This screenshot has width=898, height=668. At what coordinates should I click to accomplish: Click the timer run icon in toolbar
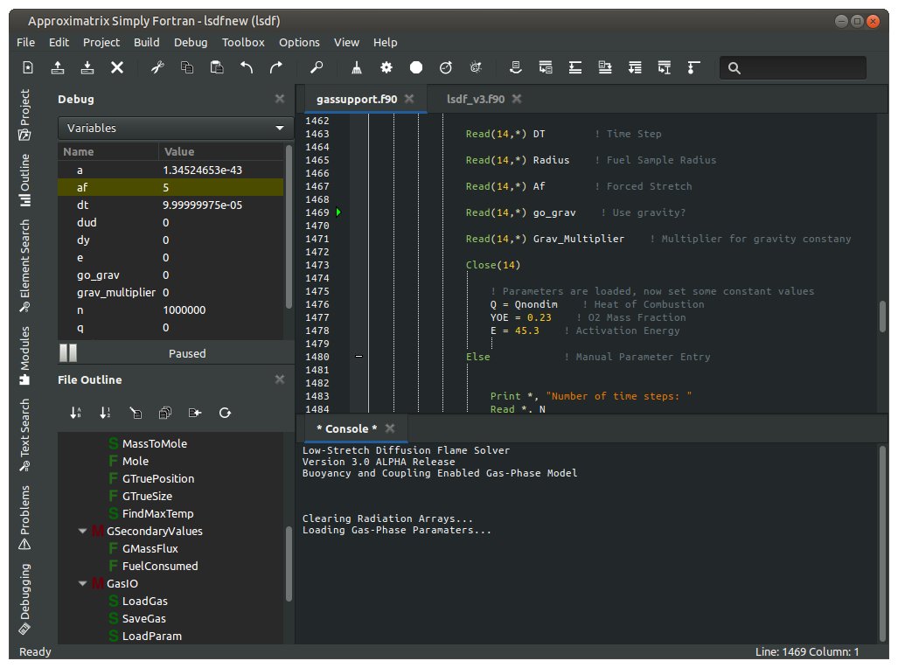(x=446, y=67)
